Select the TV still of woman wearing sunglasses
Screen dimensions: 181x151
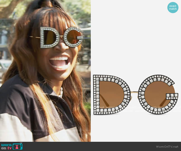point(45,71)
